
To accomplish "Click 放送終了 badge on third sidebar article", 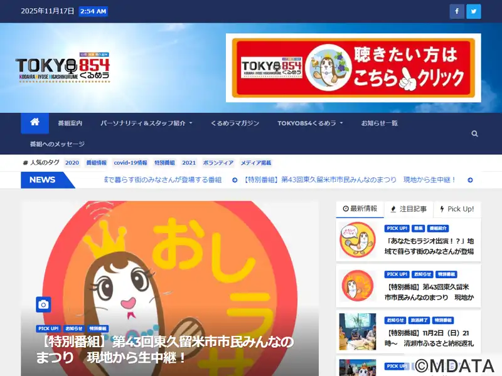I will [419, 320].
